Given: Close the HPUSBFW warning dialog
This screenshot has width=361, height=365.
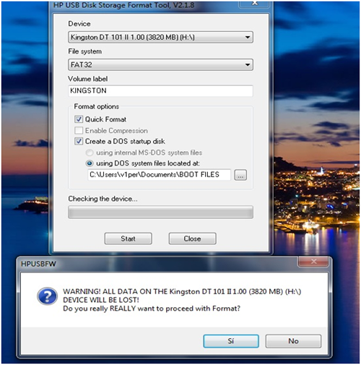Looking at the screenshot, I should tap(313, 262).
